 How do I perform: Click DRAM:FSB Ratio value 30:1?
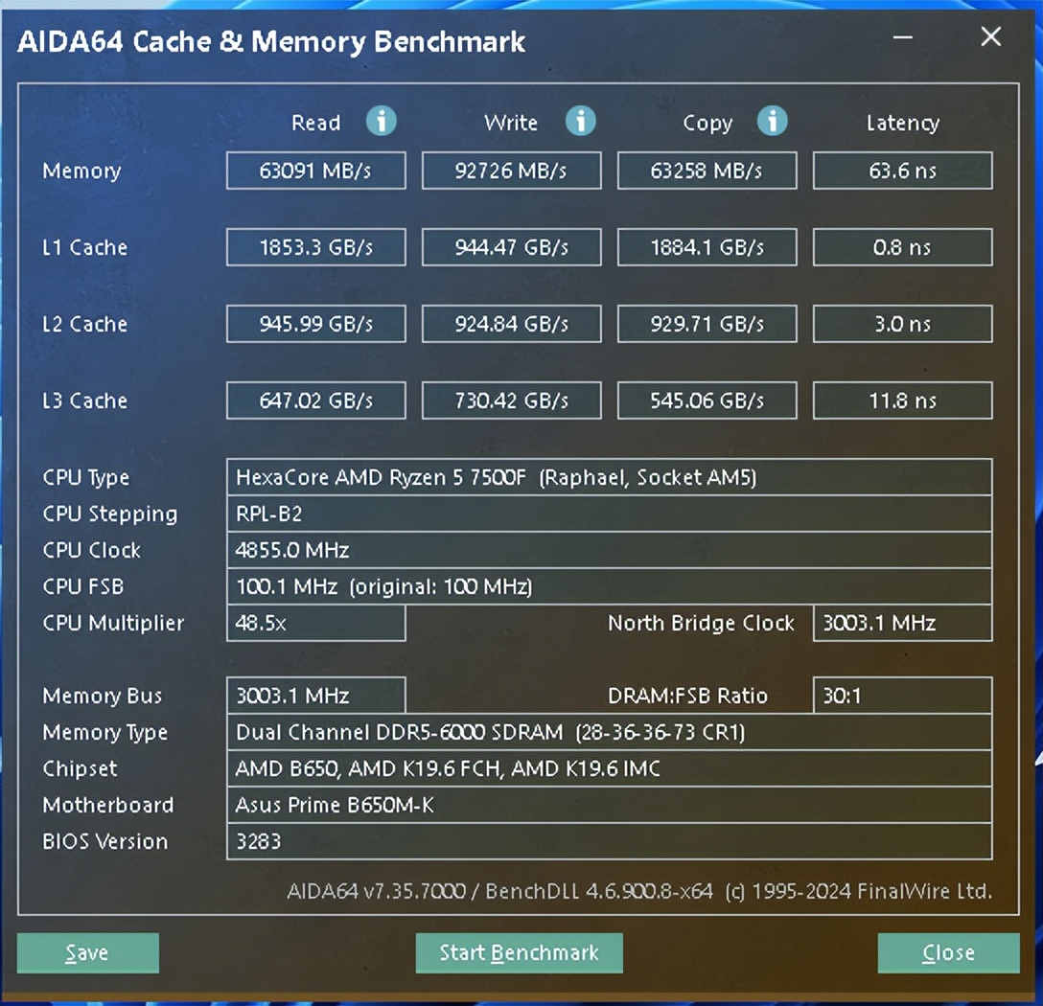coord(903,696)
